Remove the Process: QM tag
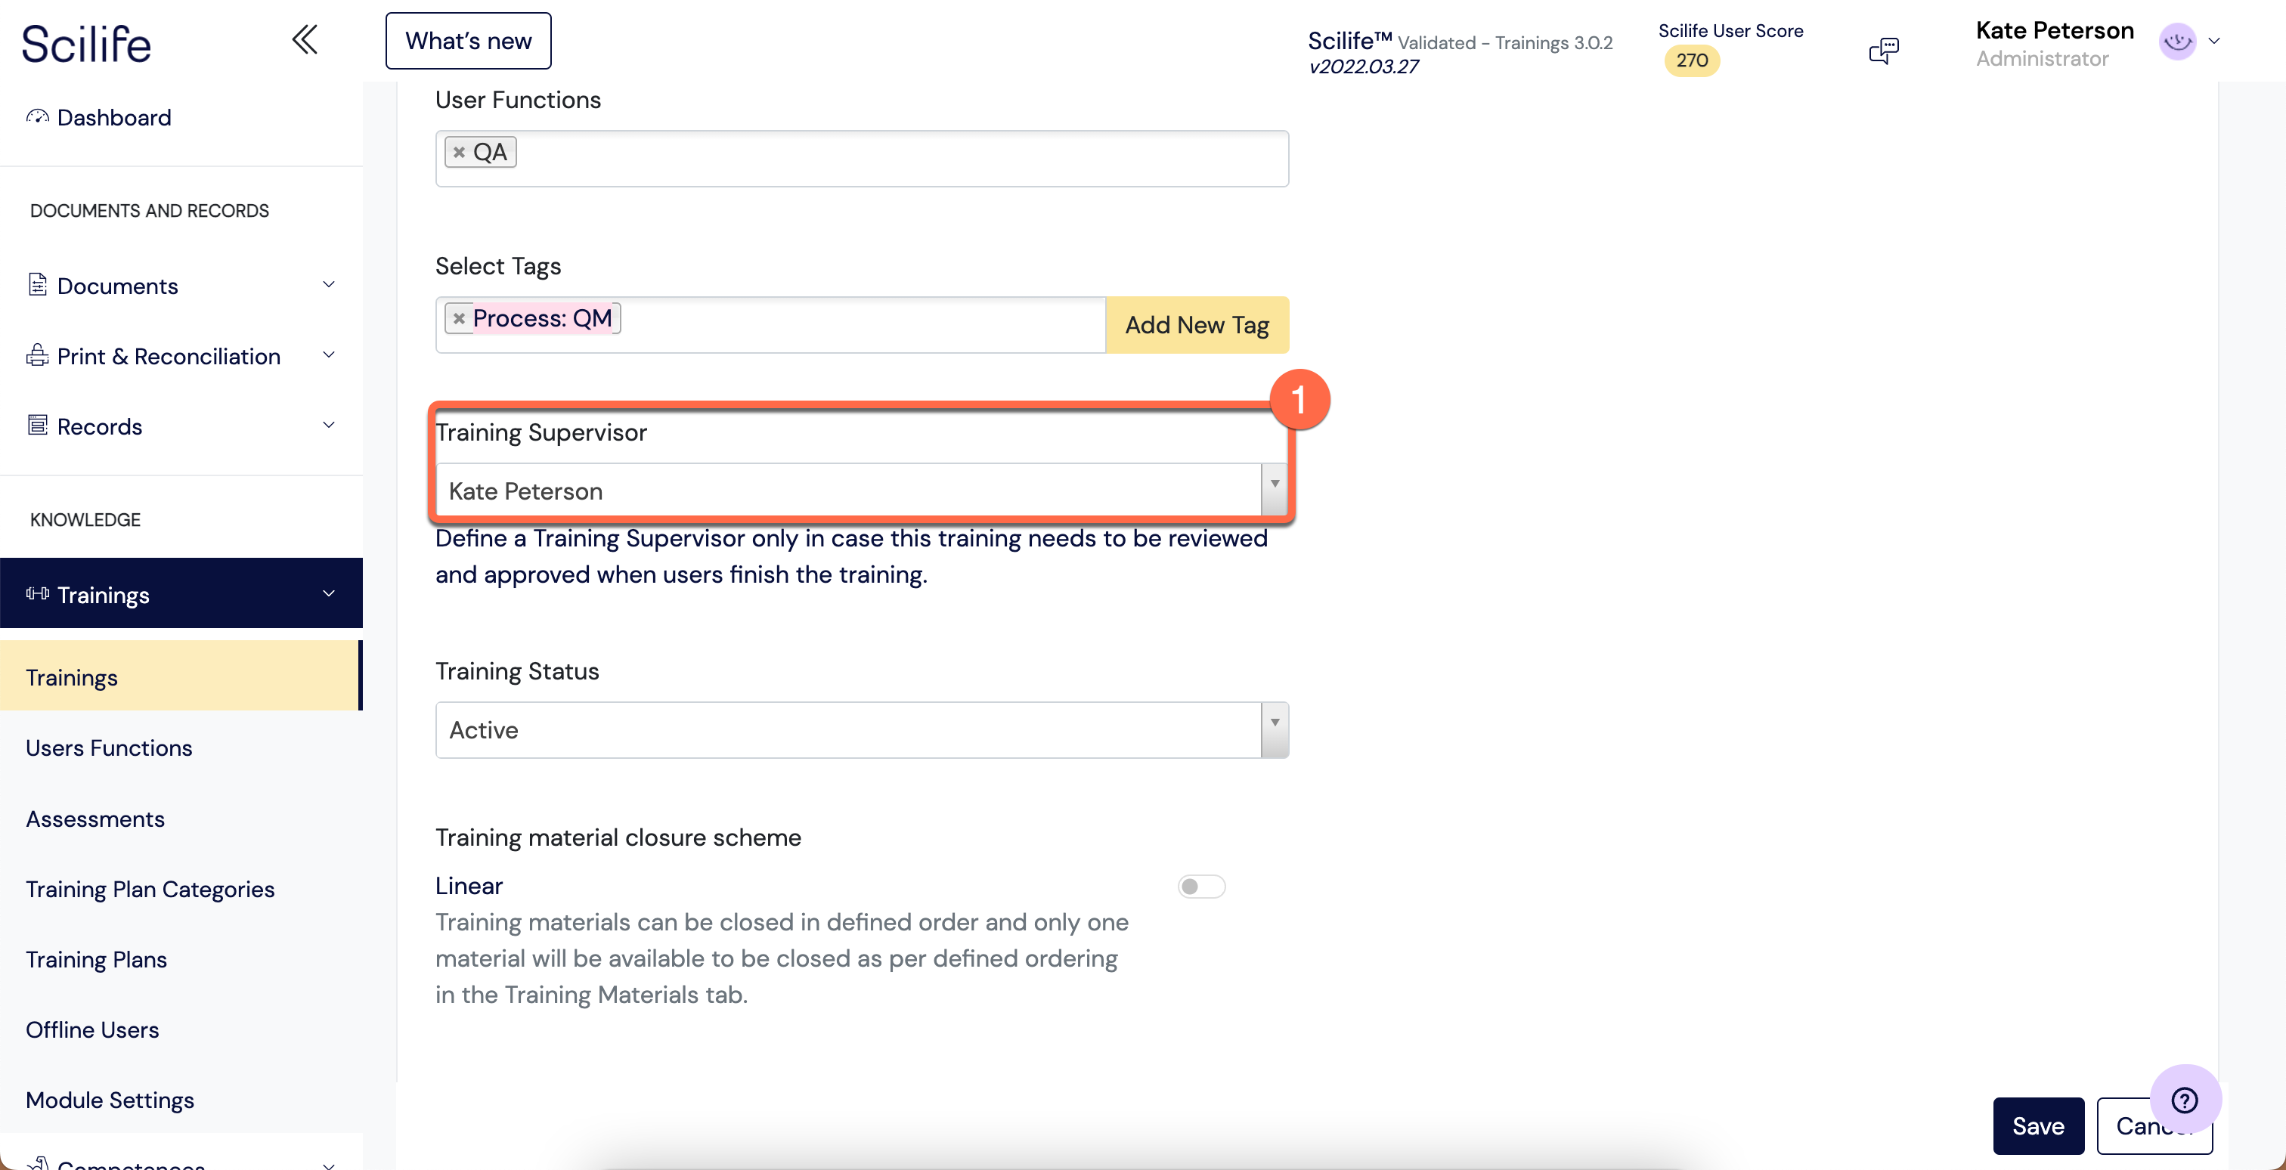 459,318
